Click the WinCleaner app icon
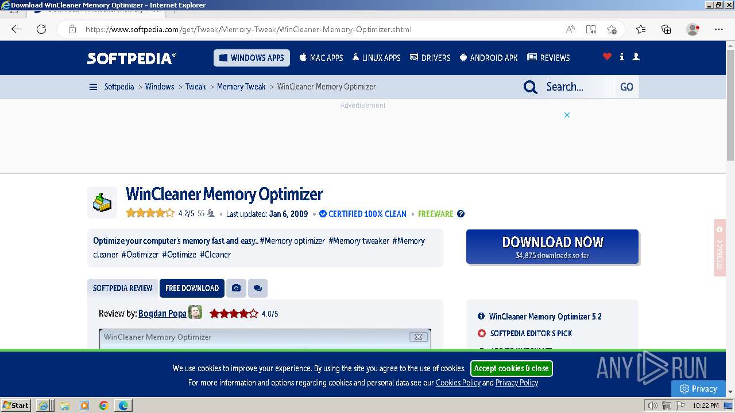 tap(102, 202)
